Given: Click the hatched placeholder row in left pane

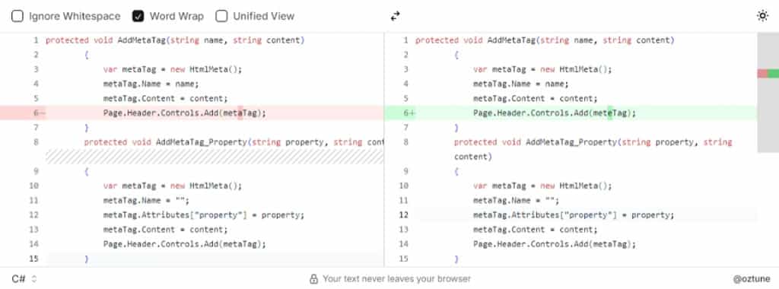Looking at the screenshot, I should (x=215, y=157).
